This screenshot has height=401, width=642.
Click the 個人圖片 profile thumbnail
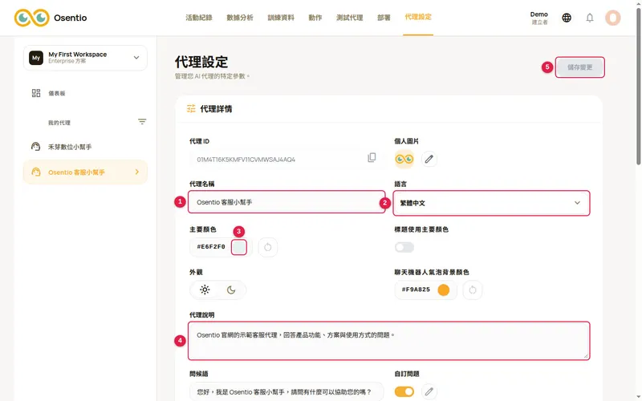click(404, 159)
